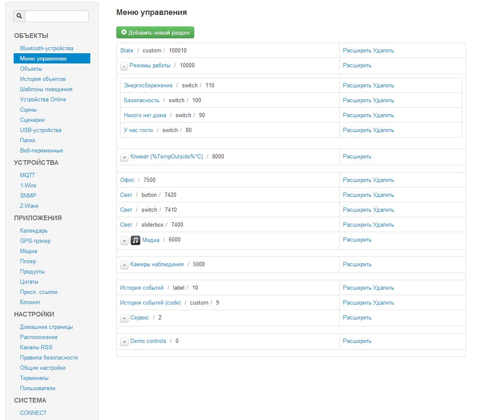This screenshot has height=420, width=478.
Task: Open Правила безопасности settings
Action: [x=49, y=357]
